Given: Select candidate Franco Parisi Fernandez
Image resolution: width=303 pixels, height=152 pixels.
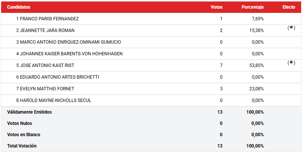Looking at the screenshot, I should 47,19.
